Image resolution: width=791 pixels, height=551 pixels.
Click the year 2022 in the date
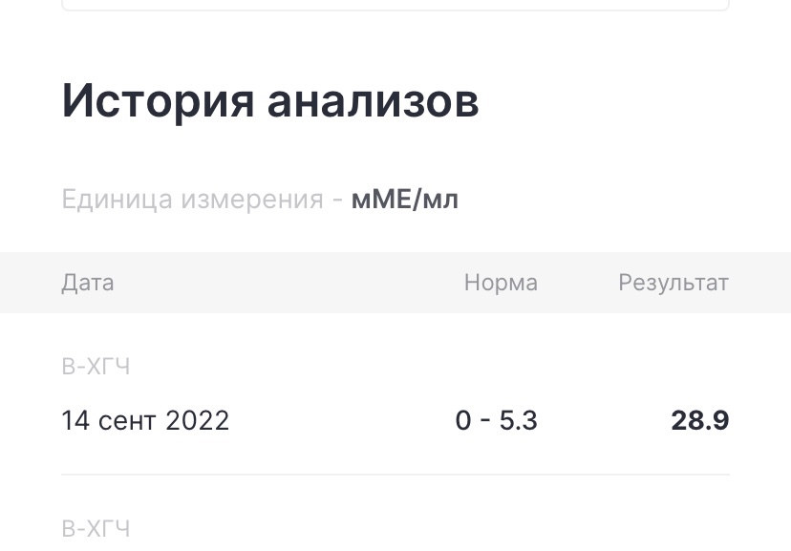point(197,420)
